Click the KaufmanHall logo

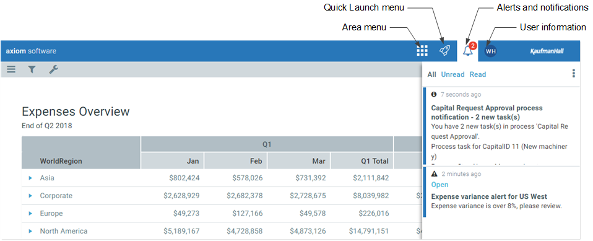click(x=547, y=51)
